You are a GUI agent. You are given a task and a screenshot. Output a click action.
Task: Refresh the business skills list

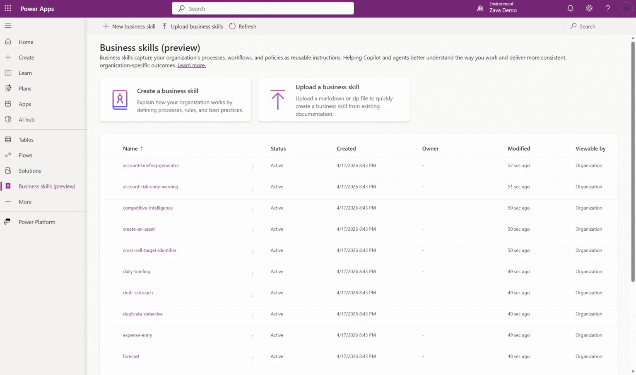click(243, 26)
